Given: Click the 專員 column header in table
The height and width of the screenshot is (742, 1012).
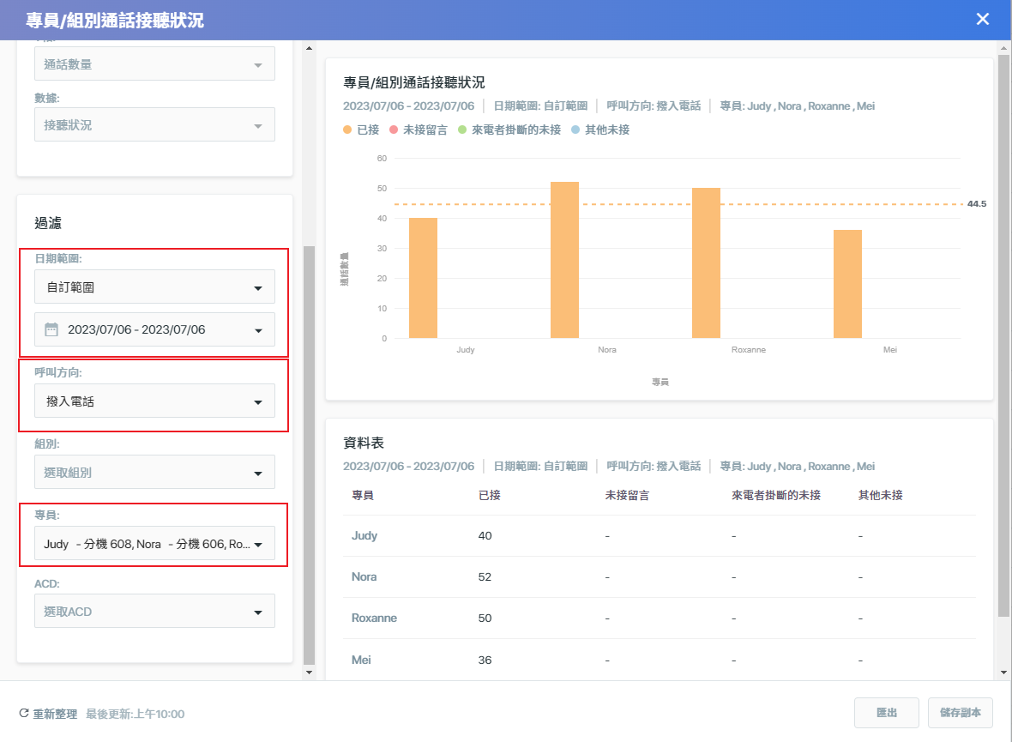Looking at the screenshot, I should click(363, 495).
